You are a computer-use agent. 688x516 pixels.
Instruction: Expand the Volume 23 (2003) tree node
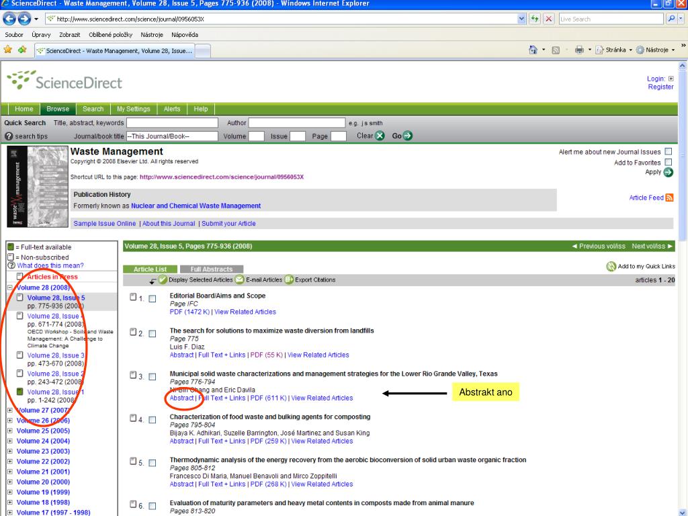pos(10,451)
